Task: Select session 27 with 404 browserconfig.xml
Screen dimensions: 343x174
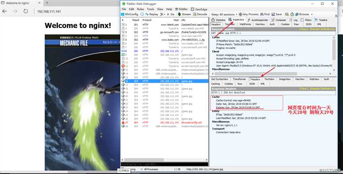Action: [x=164, y=123]
